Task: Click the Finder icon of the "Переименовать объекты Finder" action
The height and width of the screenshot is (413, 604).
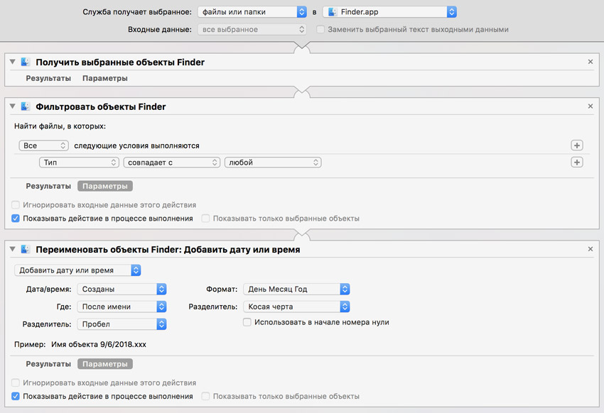Action: [26, 249]
